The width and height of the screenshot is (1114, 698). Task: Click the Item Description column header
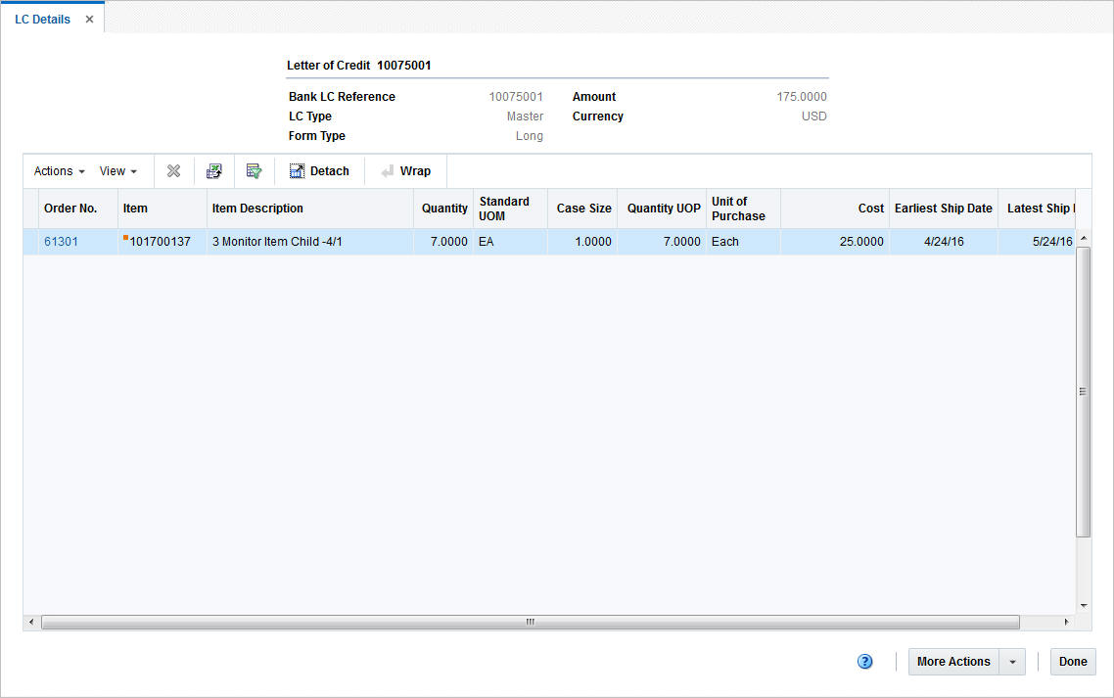click(309, 209)
